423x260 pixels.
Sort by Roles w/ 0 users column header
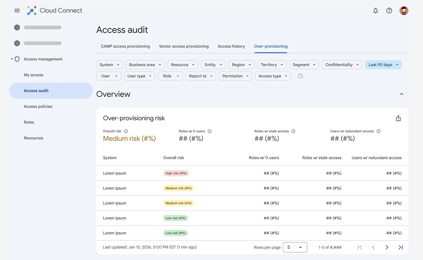264,158
